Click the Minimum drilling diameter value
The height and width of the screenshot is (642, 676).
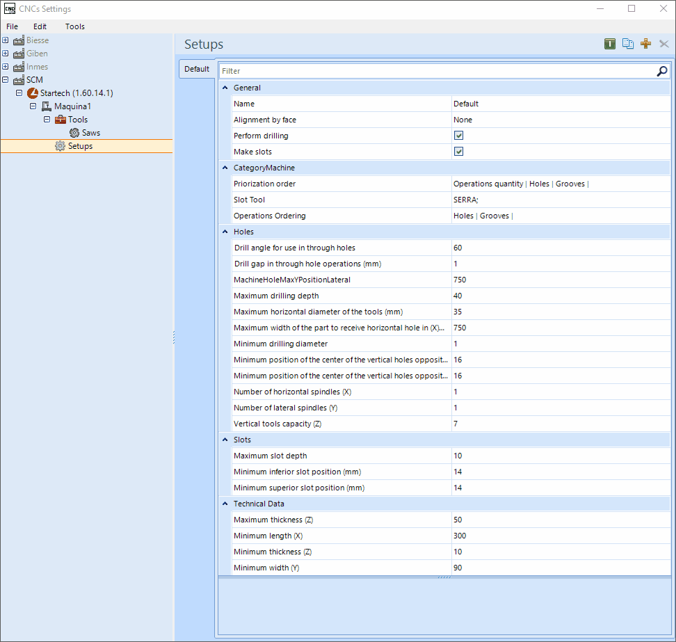click(x=561, y=344)
